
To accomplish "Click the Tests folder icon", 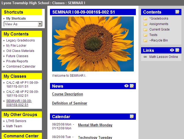I will [145, 35].
